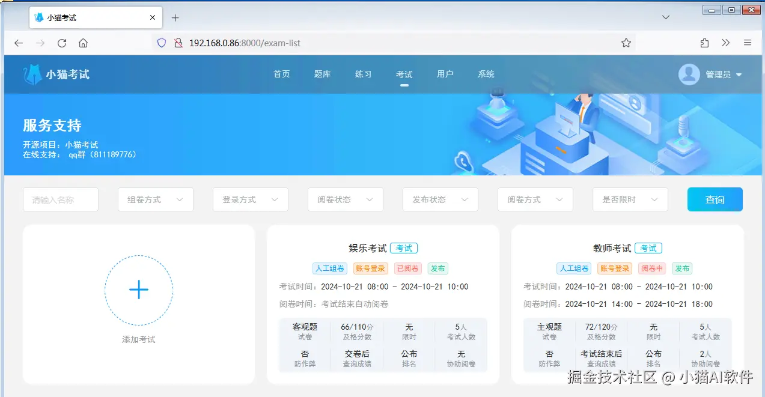Click 发布 tag on 教师考试
Screen dimensions: 765x397
[682, 268]
